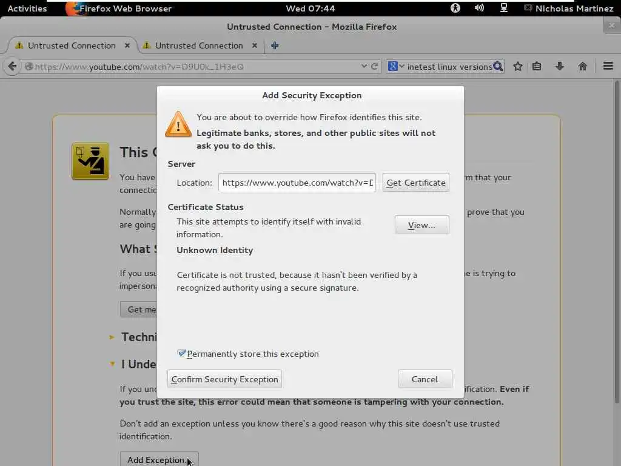
Task: Open the network connection icon
Action: 503,8
